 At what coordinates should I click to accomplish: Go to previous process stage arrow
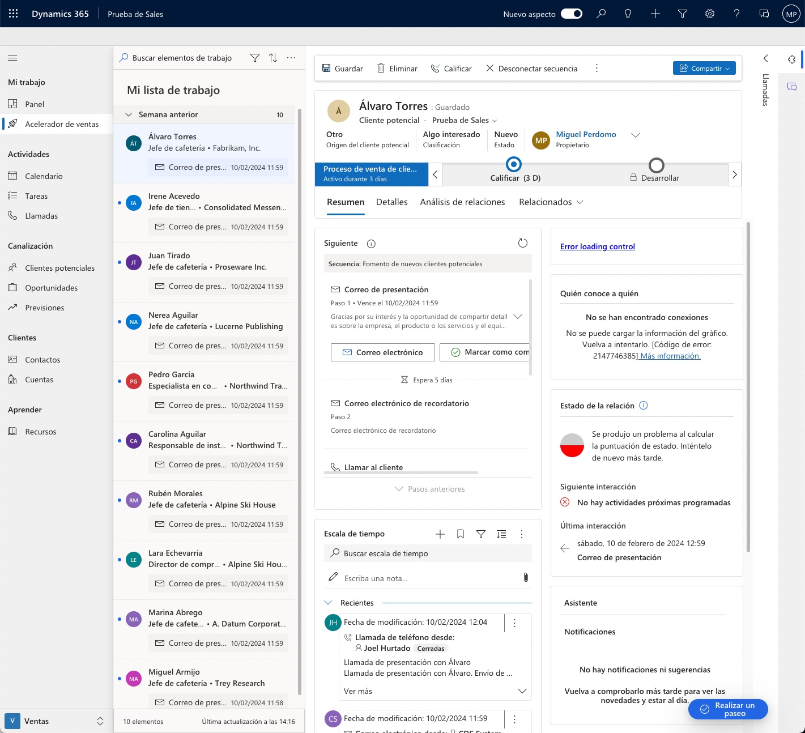435,174
